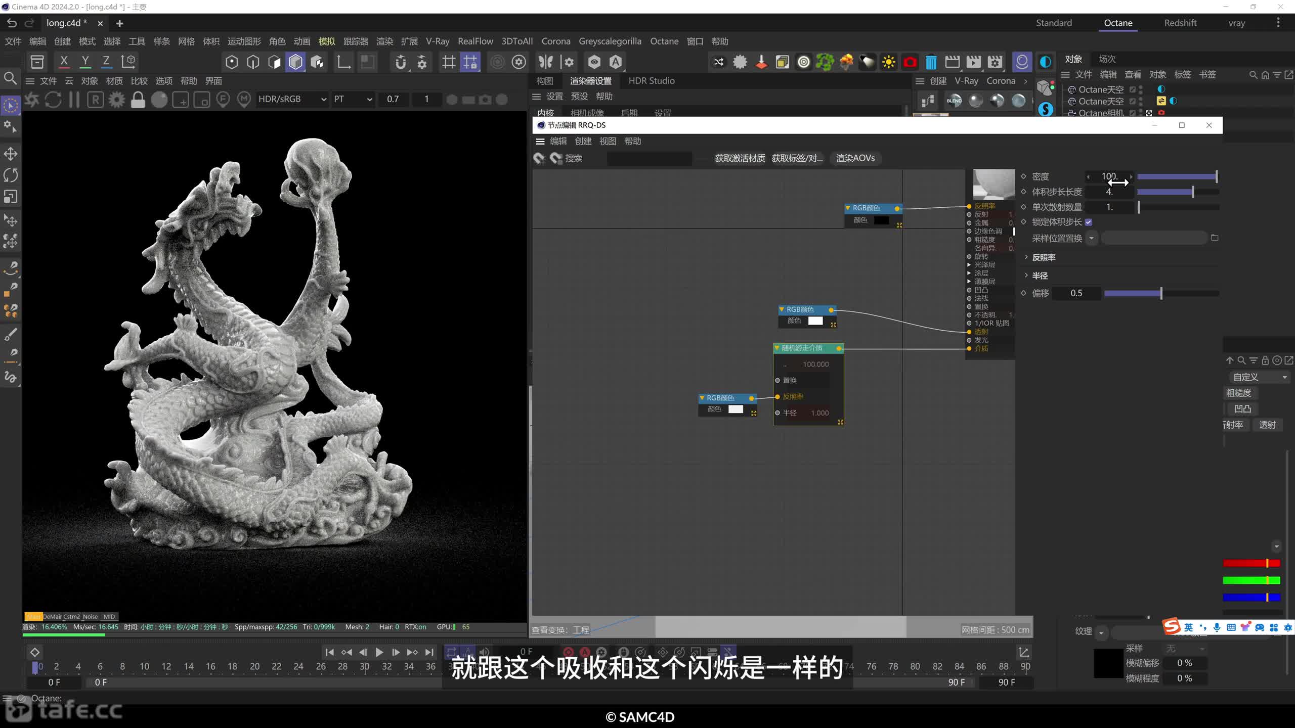1295x728 pixels.
Task: Click the Octane sun light icon
Action: coord(888,62)
